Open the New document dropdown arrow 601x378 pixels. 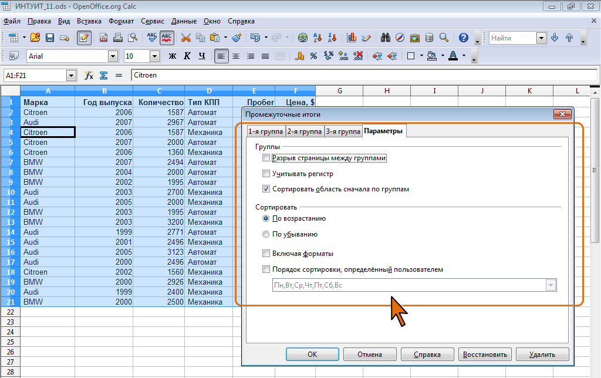point(24,38)
